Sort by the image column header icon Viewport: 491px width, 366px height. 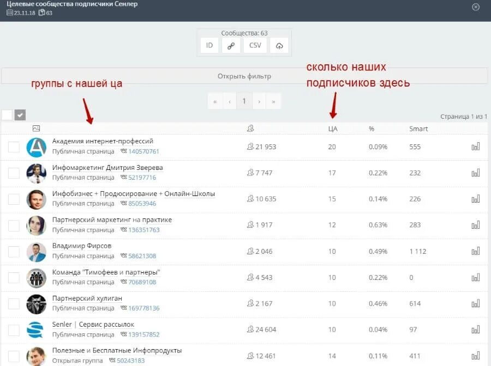coord(37,129)
